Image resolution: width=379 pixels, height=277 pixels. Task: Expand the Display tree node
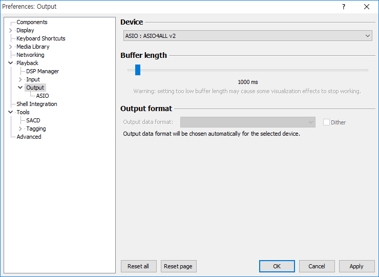point(10,30)
